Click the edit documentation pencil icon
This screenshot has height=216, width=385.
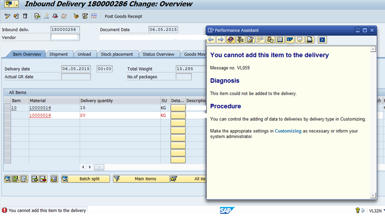point(250,39)
